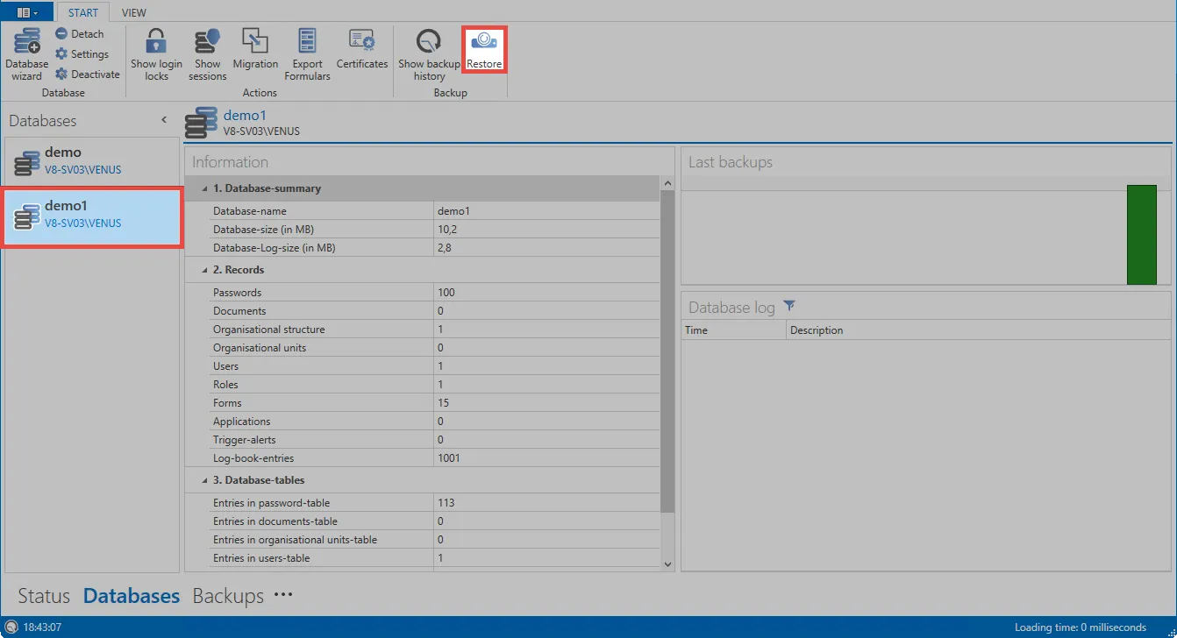Collapse the 2. Records section
The width and height of the screenshot is (1177, 638).
[x=205, y=270]
